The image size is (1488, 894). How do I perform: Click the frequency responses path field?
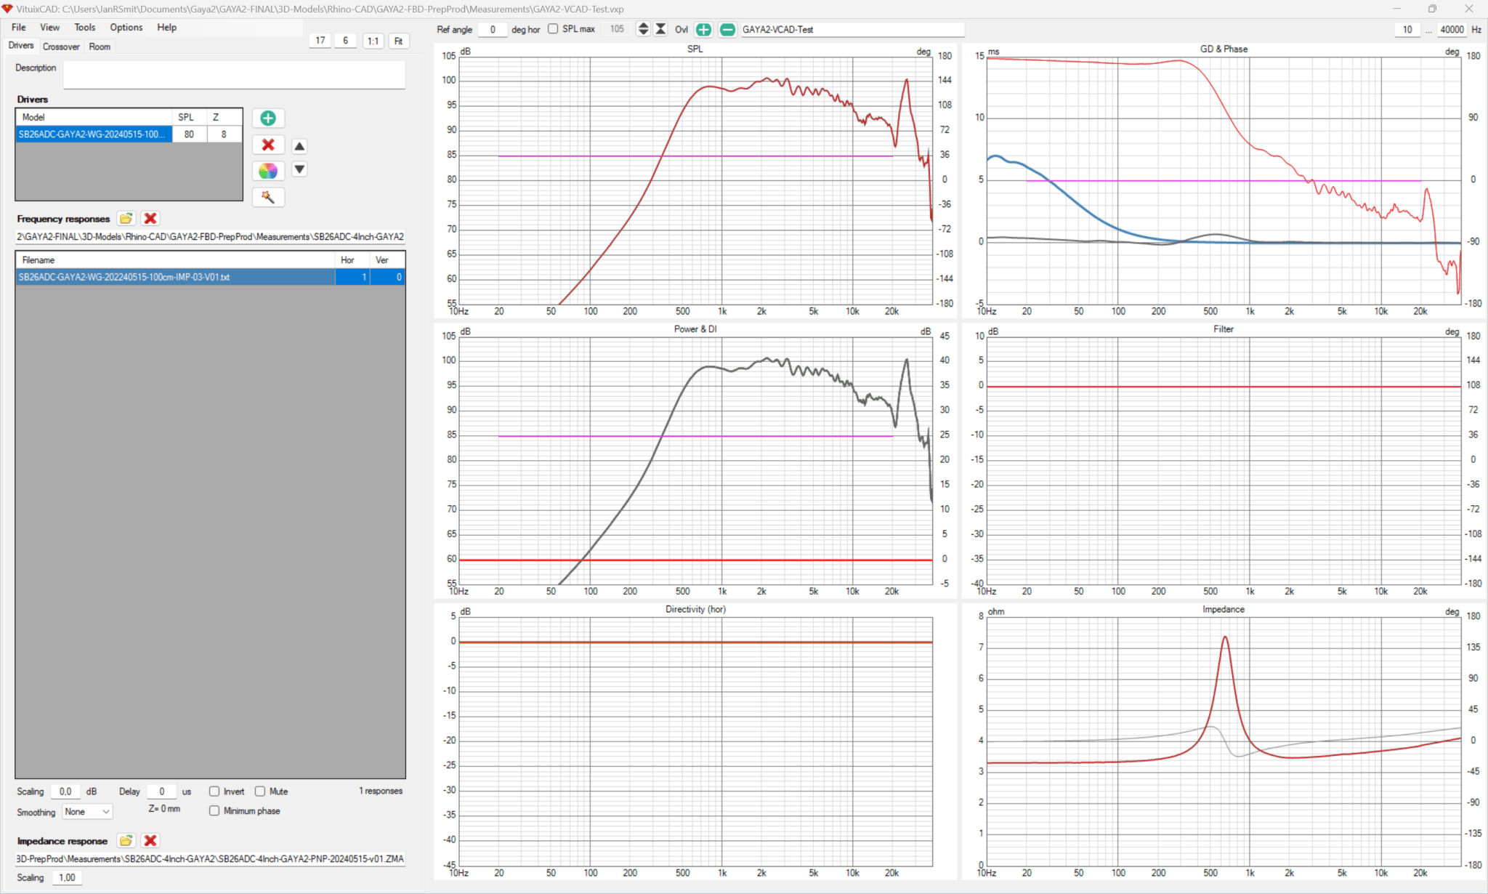(210, 236)
